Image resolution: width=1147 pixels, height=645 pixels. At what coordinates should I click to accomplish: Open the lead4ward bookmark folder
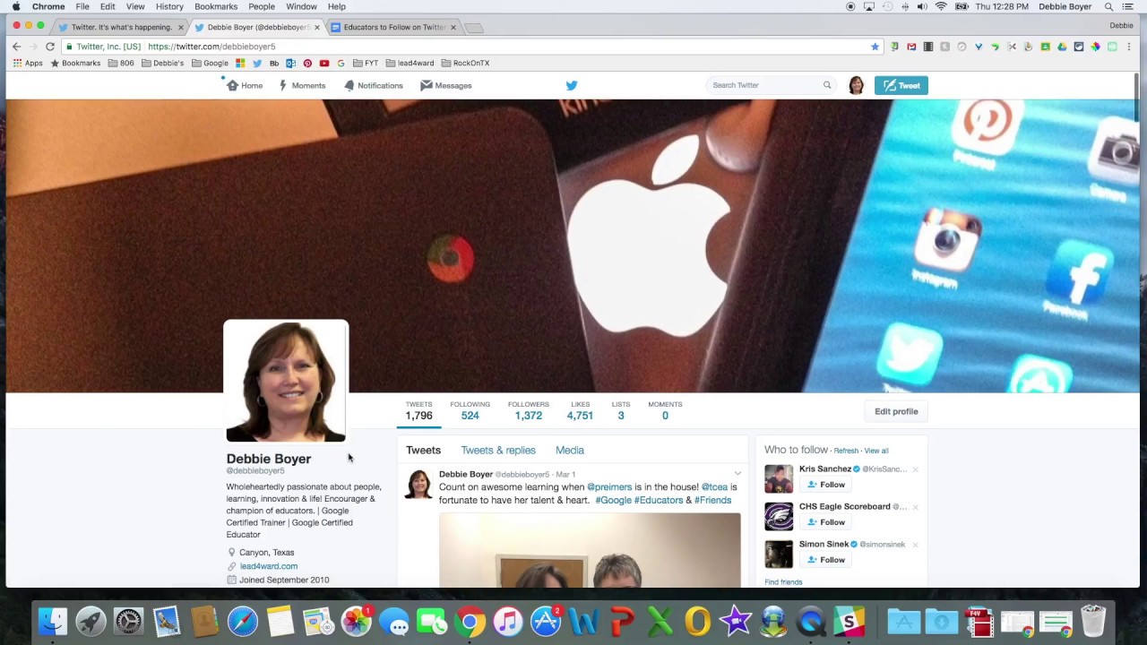410,64
